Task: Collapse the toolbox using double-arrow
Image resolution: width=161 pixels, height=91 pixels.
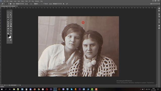Action: coord(11,10)
